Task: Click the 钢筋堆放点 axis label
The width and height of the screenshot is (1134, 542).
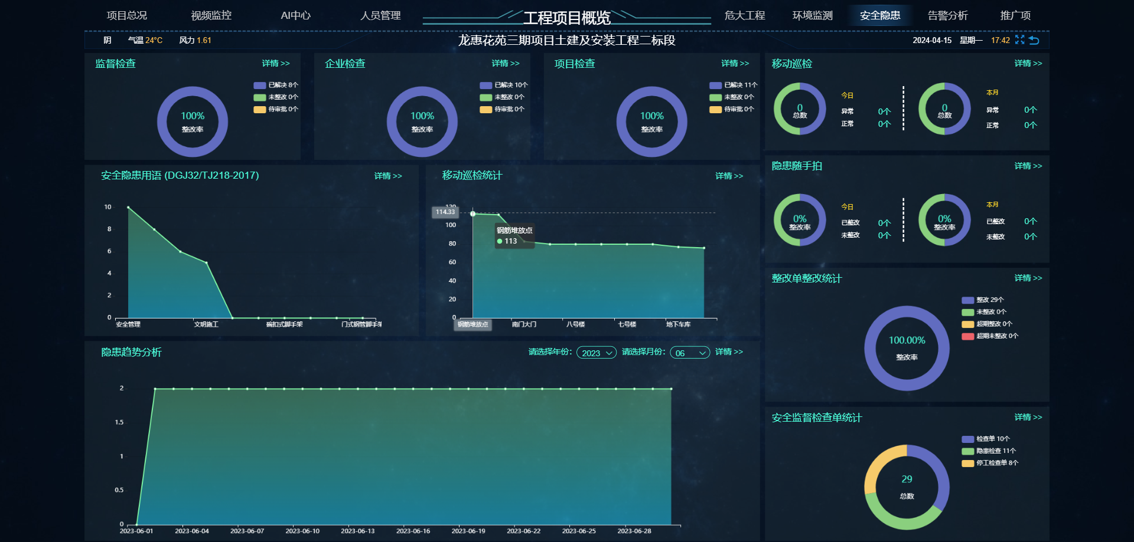Action: coord(472,324)
